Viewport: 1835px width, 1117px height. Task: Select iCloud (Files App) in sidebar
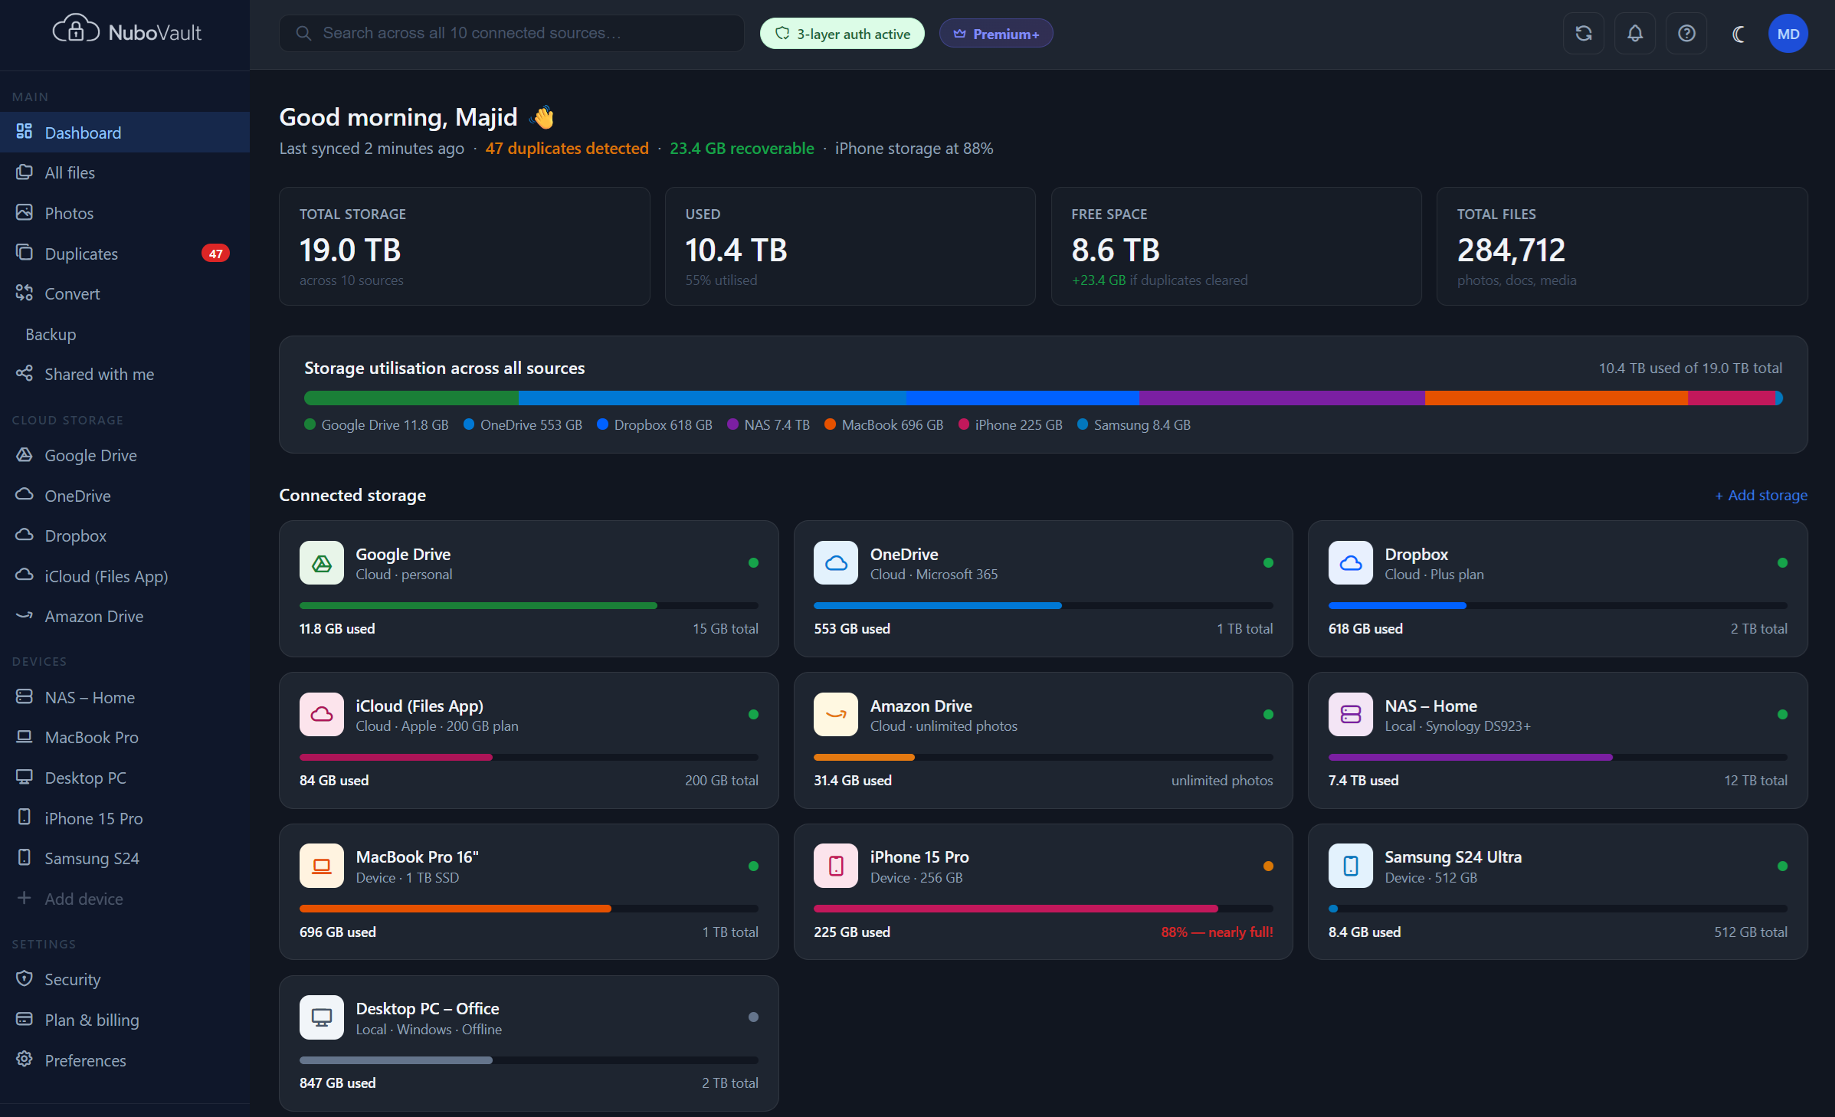point(125,576)
